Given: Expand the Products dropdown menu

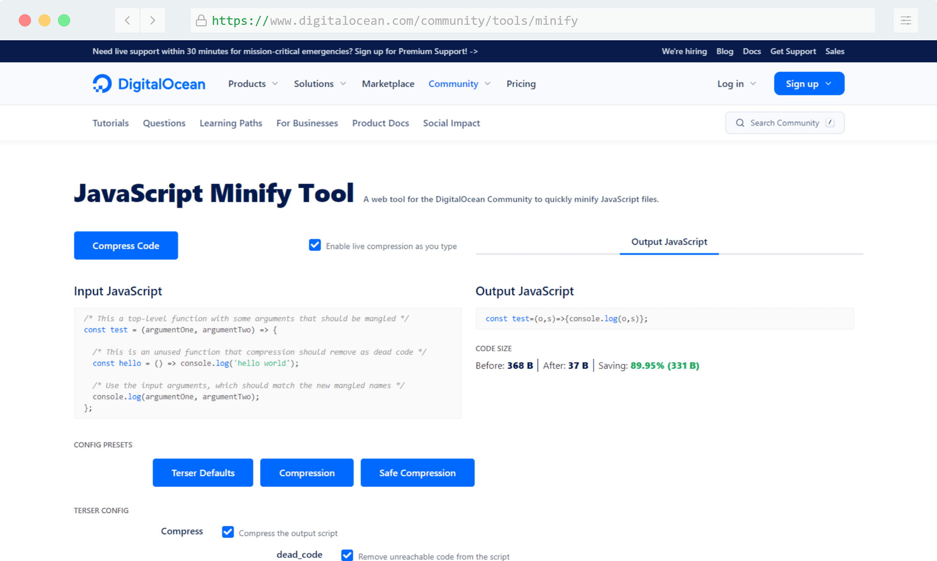Looking at the screenshot, I should 253,83.
